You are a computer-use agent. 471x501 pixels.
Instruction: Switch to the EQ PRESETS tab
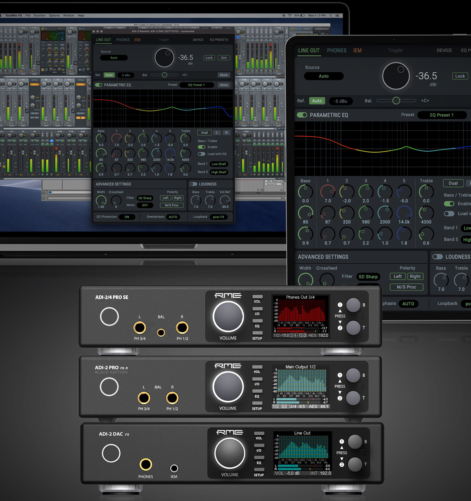coord(219,40)
